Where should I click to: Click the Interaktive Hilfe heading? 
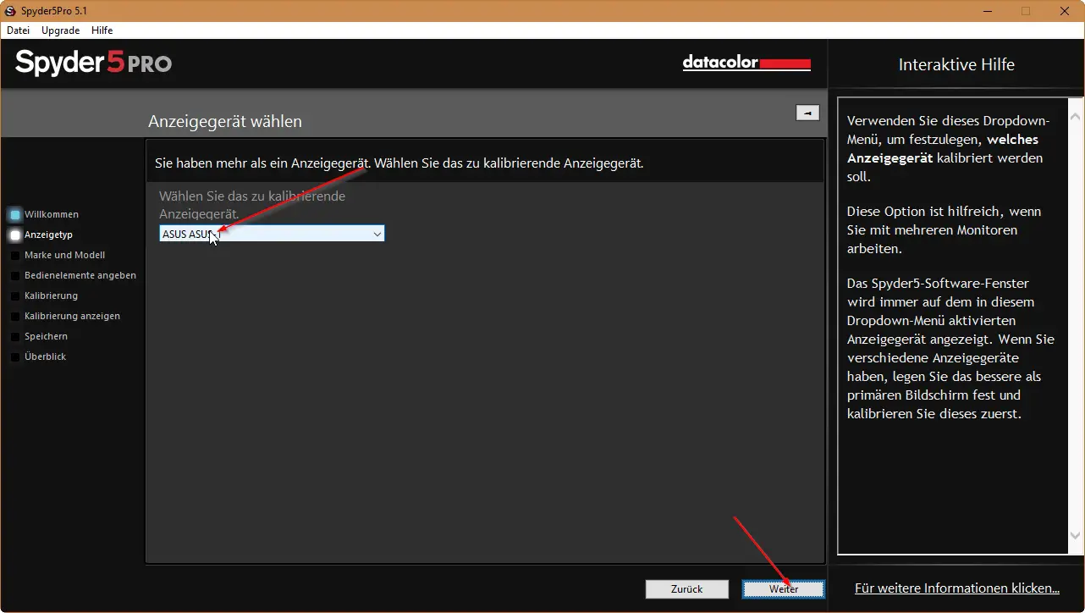click(956, 64)
